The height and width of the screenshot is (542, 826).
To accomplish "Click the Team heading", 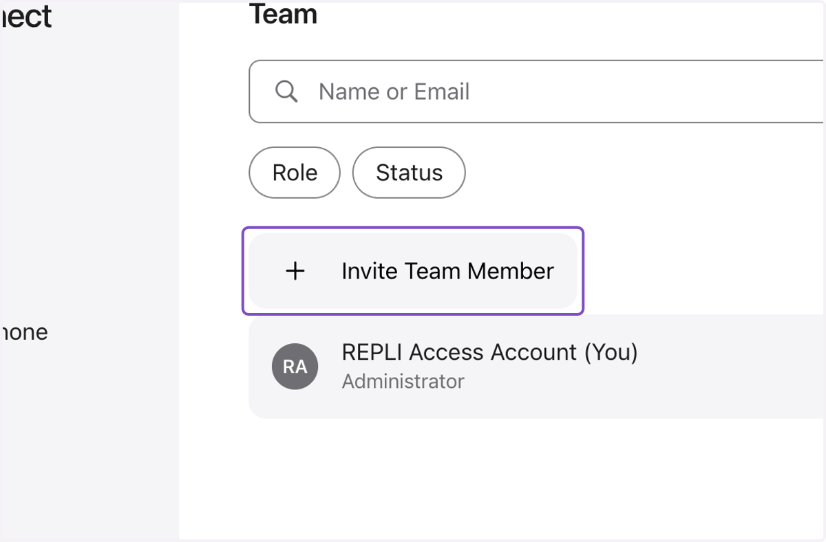I will (x=284, y=14).
